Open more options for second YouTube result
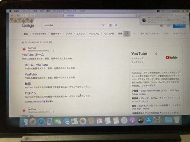 53,112
